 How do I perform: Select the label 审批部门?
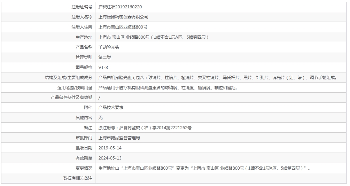tap(84, 138)
